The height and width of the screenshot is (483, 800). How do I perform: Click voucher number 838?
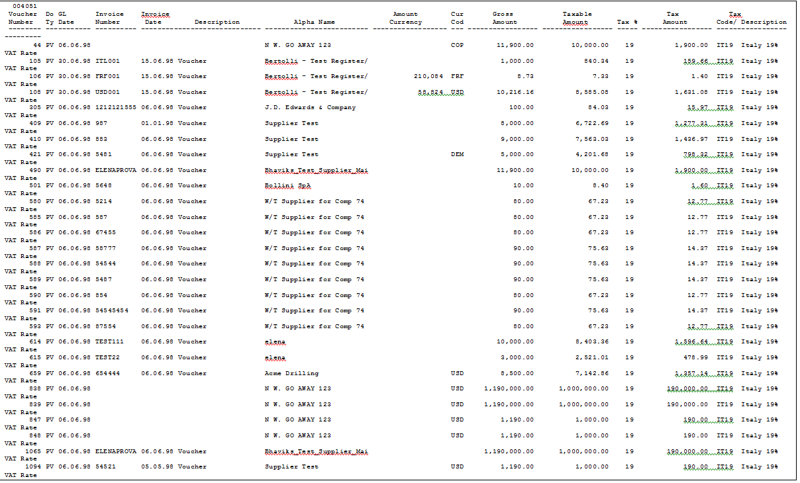(35, 389)
